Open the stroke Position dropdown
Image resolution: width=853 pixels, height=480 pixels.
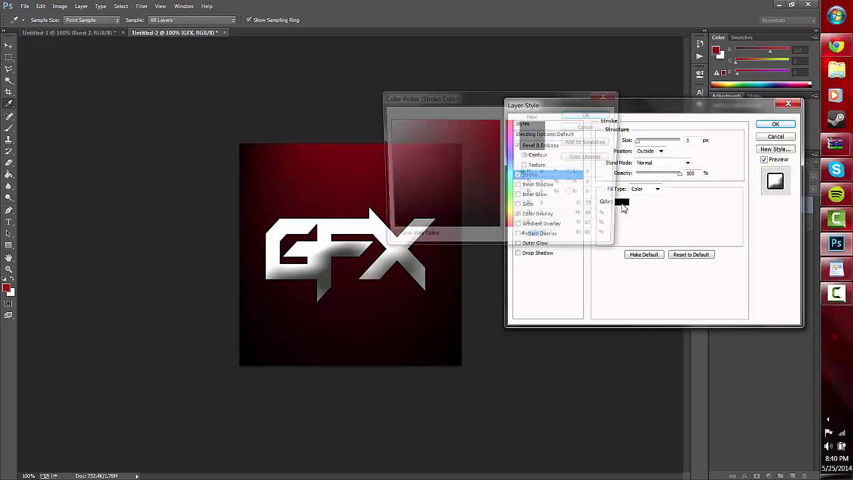tap(650, 151)
